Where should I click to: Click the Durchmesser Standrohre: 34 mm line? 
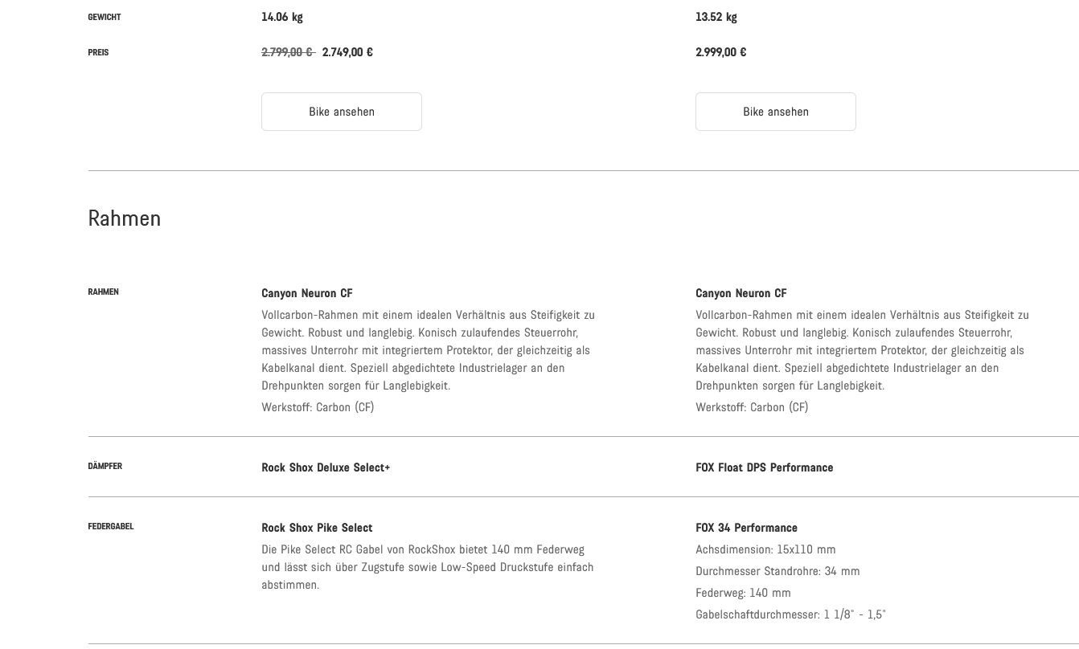(x=777, y=571)
